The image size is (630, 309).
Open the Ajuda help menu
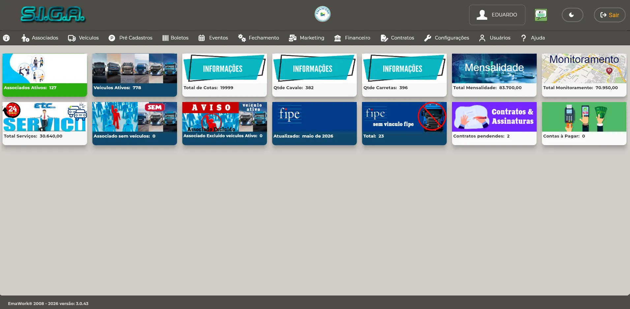(x=533, y=38)
